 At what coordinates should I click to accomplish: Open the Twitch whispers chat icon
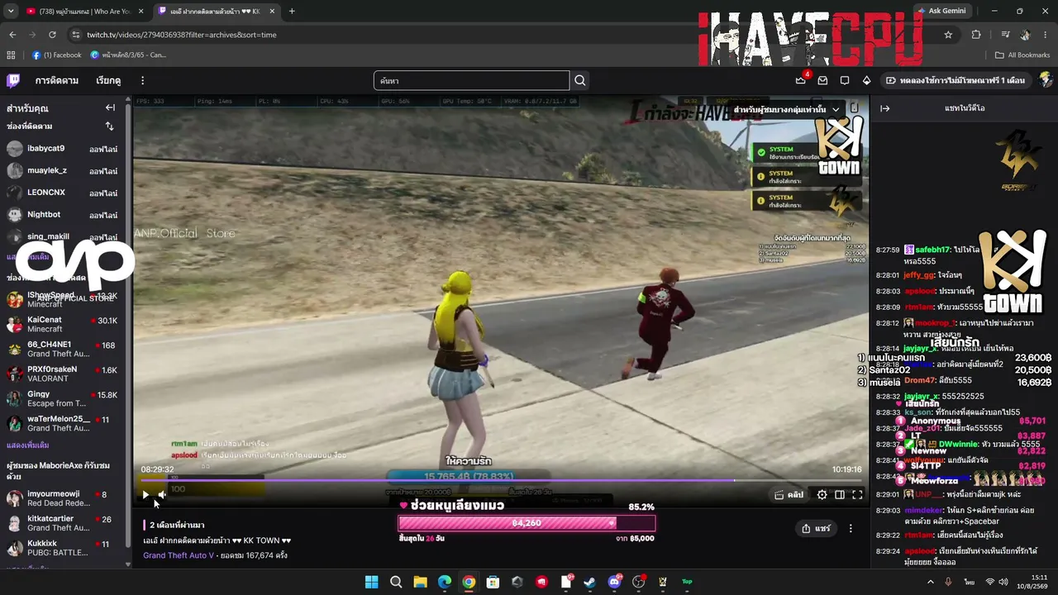[x=845, y=80]
